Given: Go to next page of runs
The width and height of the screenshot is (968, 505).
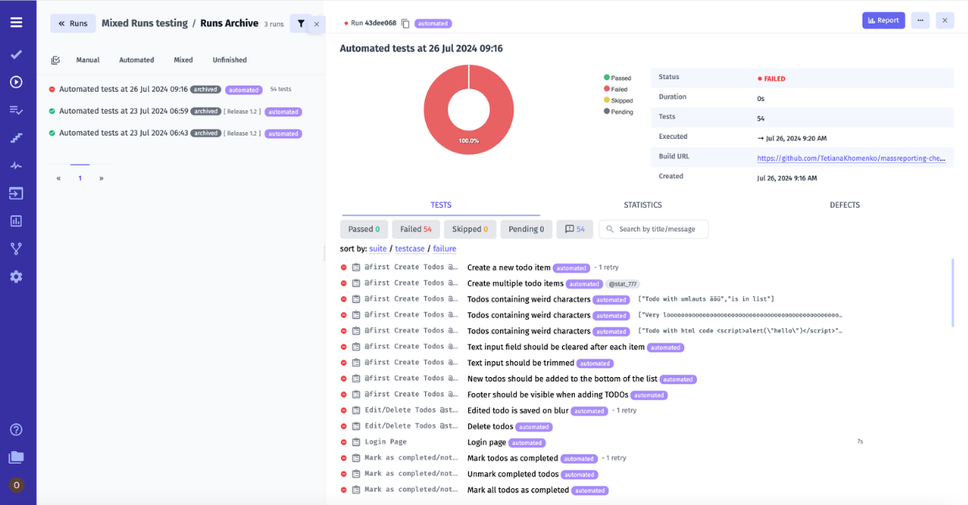Looking at the screenshot, I should click(101, 178).
